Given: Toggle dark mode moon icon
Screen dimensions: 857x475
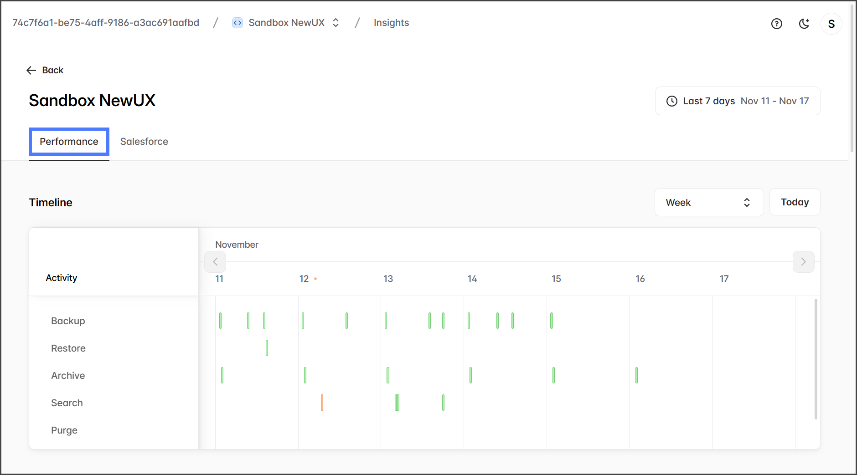Looking at the screenshot, I should (x=804, y=24).
